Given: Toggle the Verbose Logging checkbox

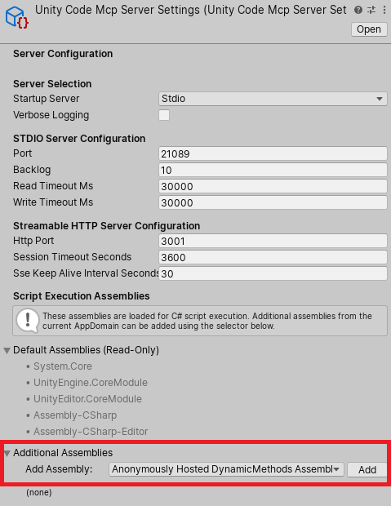Looking at the screenshot, I should (x=164, y=115).
